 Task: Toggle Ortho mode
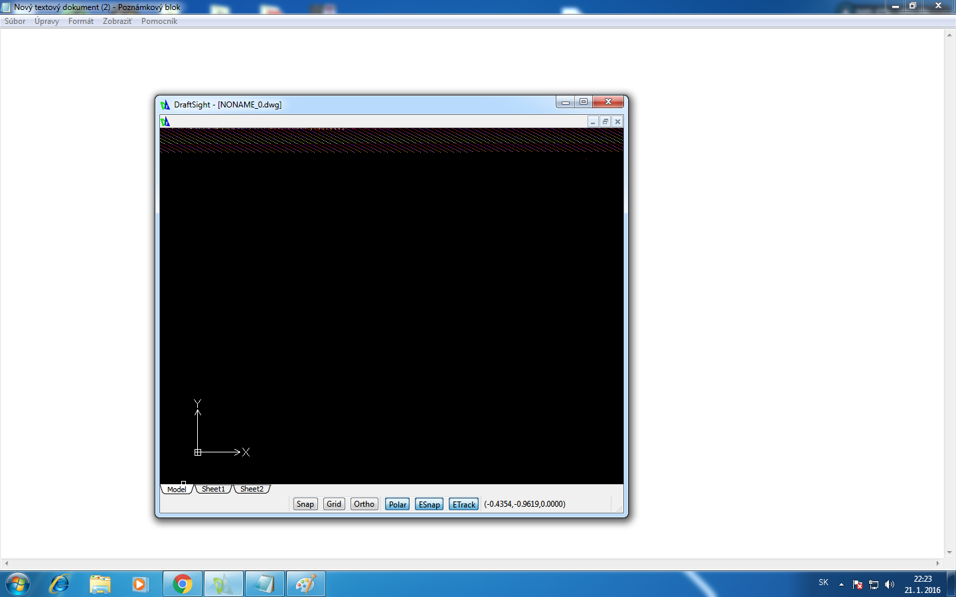pyautogui.click(x=364, y=504)
